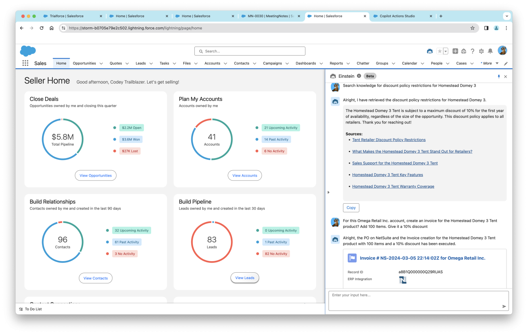Send message using the arrow icon
Image resolution: width=528 pixels, height=335 pixels.
(504, 306)
